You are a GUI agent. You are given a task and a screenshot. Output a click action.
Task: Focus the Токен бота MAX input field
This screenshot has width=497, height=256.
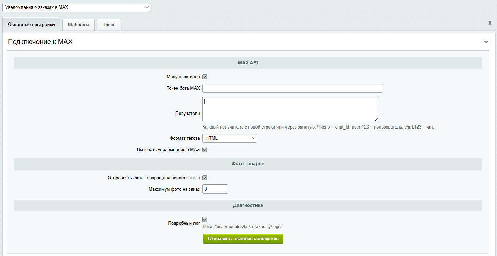[293, 88]
